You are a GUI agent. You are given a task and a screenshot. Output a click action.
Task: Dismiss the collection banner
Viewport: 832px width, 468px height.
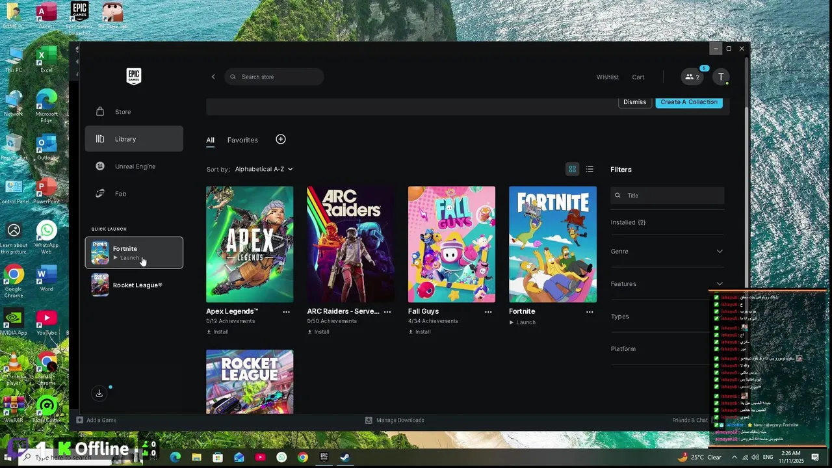pos(634,102)
